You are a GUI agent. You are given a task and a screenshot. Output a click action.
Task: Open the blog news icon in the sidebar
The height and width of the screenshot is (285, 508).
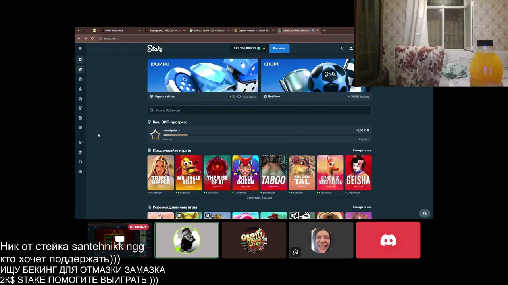coord(80,118)
